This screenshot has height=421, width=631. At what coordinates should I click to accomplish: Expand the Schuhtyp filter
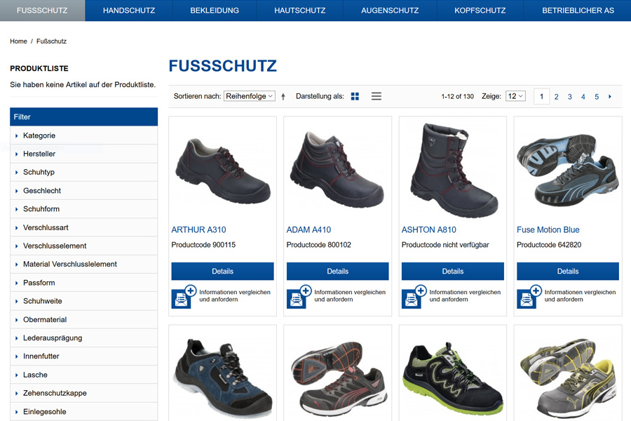click(x=39, y=172)
